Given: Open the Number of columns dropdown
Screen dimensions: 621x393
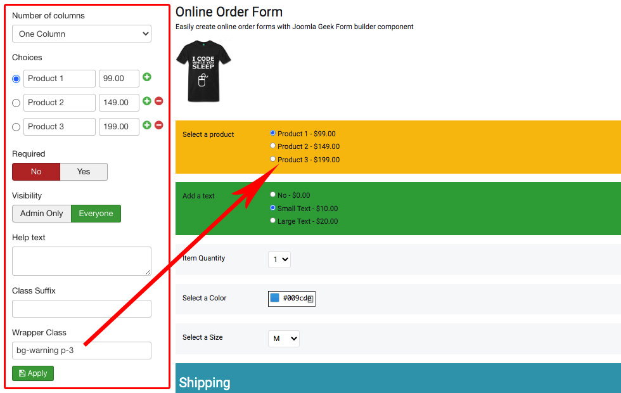Looking at the screenshot, I should (x=82, y=34).
